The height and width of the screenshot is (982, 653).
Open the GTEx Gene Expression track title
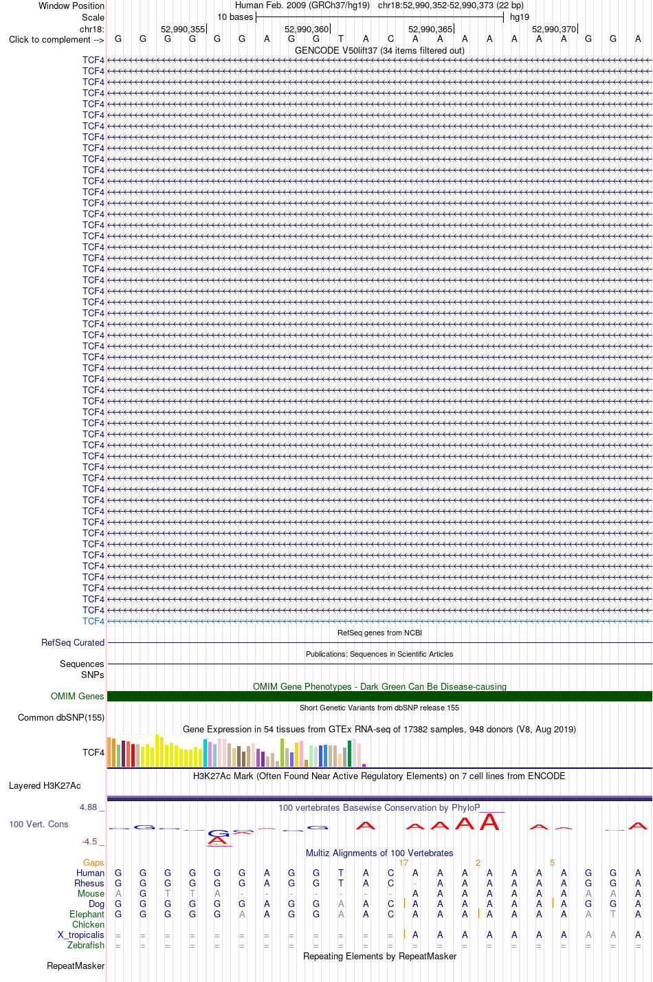click(379, 729)
